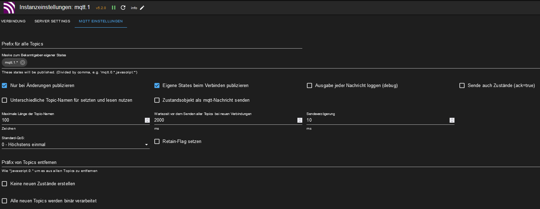Restart the instance with the reload icon

(x=123, y=8)
